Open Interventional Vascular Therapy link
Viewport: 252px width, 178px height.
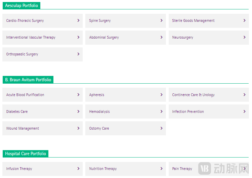(x=31, y=38)
